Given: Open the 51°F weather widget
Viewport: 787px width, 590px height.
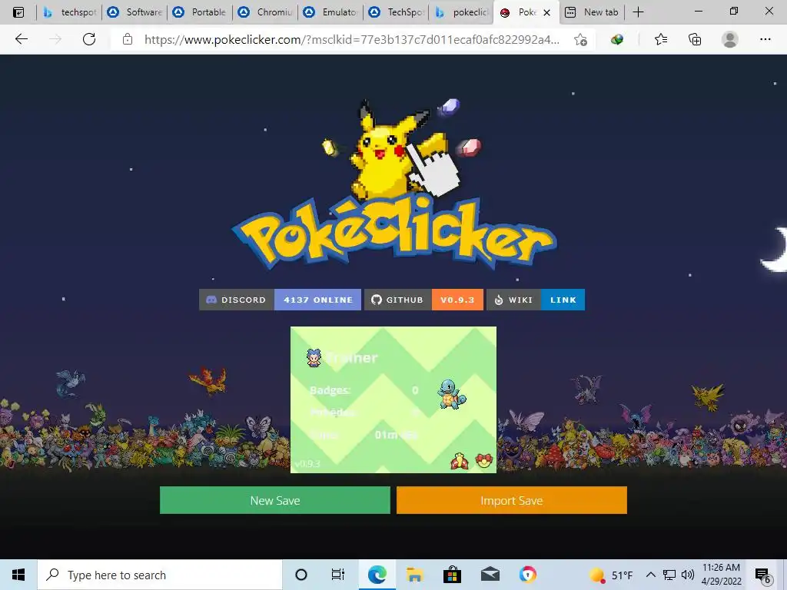Looking at the screenshot, I should [611, 575].
